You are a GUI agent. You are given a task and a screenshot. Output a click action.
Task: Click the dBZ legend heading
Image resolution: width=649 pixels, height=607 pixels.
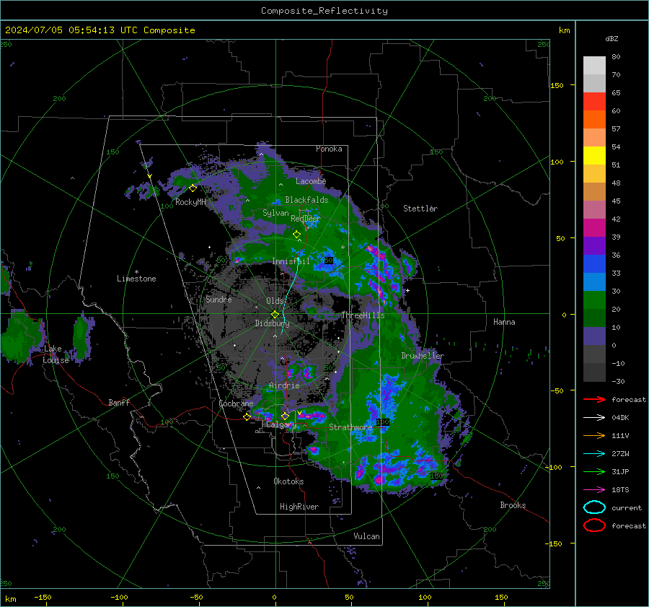coord(612,38)
